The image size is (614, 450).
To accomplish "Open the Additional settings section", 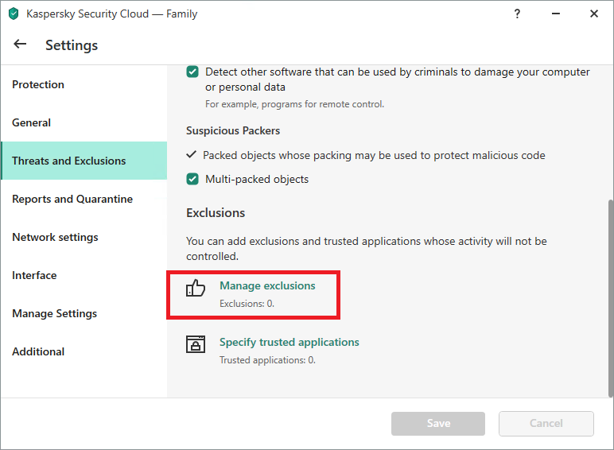I will [38, 351].
